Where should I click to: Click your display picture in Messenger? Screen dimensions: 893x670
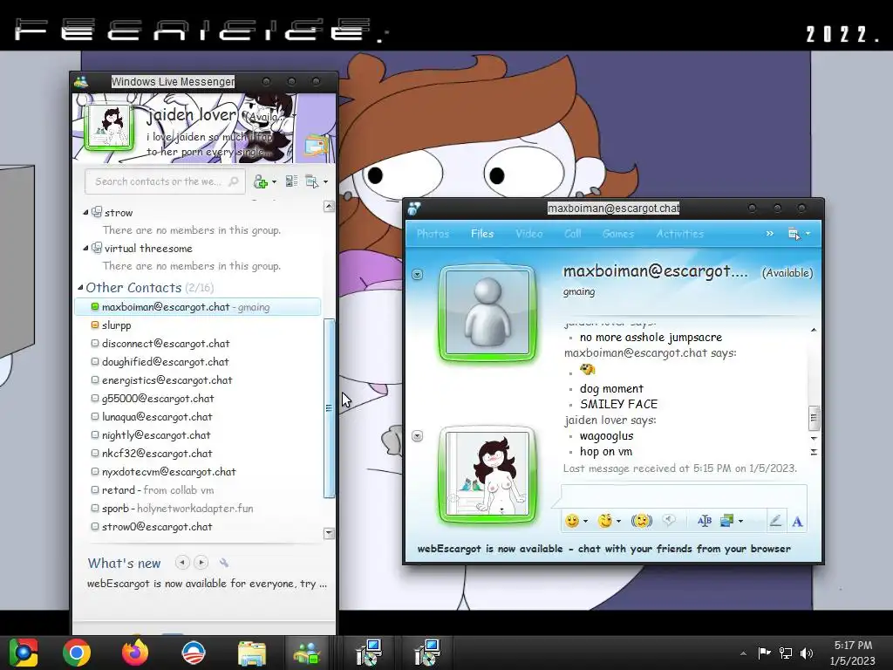click(109, 127)
